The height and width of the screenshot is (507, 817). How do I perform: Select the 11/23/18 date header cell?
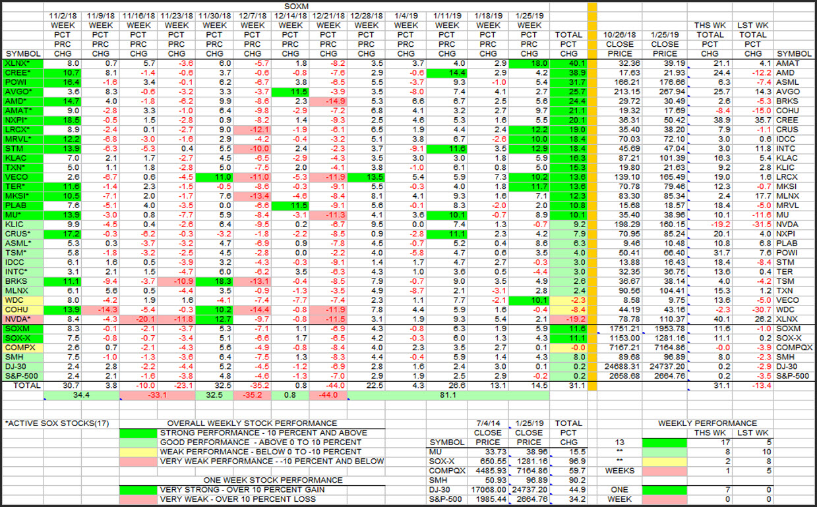point(176,15)
